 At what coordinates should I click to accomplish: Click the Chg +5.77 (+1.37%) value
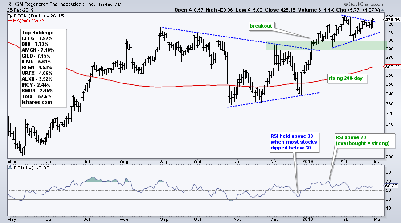(358, 10)
